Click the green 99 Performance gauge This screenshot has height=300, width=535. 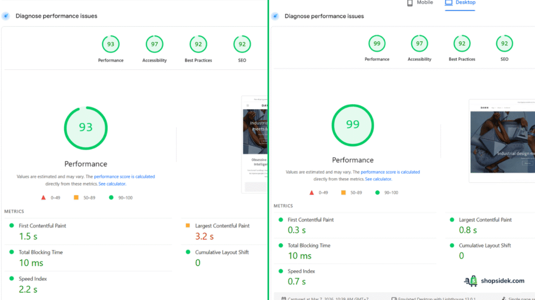[353, 125]
